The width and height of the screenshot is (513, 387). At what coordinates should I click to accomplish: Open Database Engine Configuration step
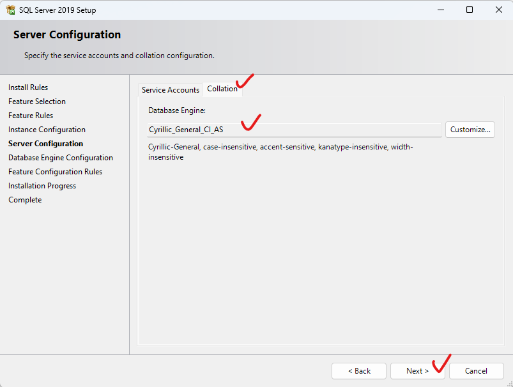(x=61, y=158)
